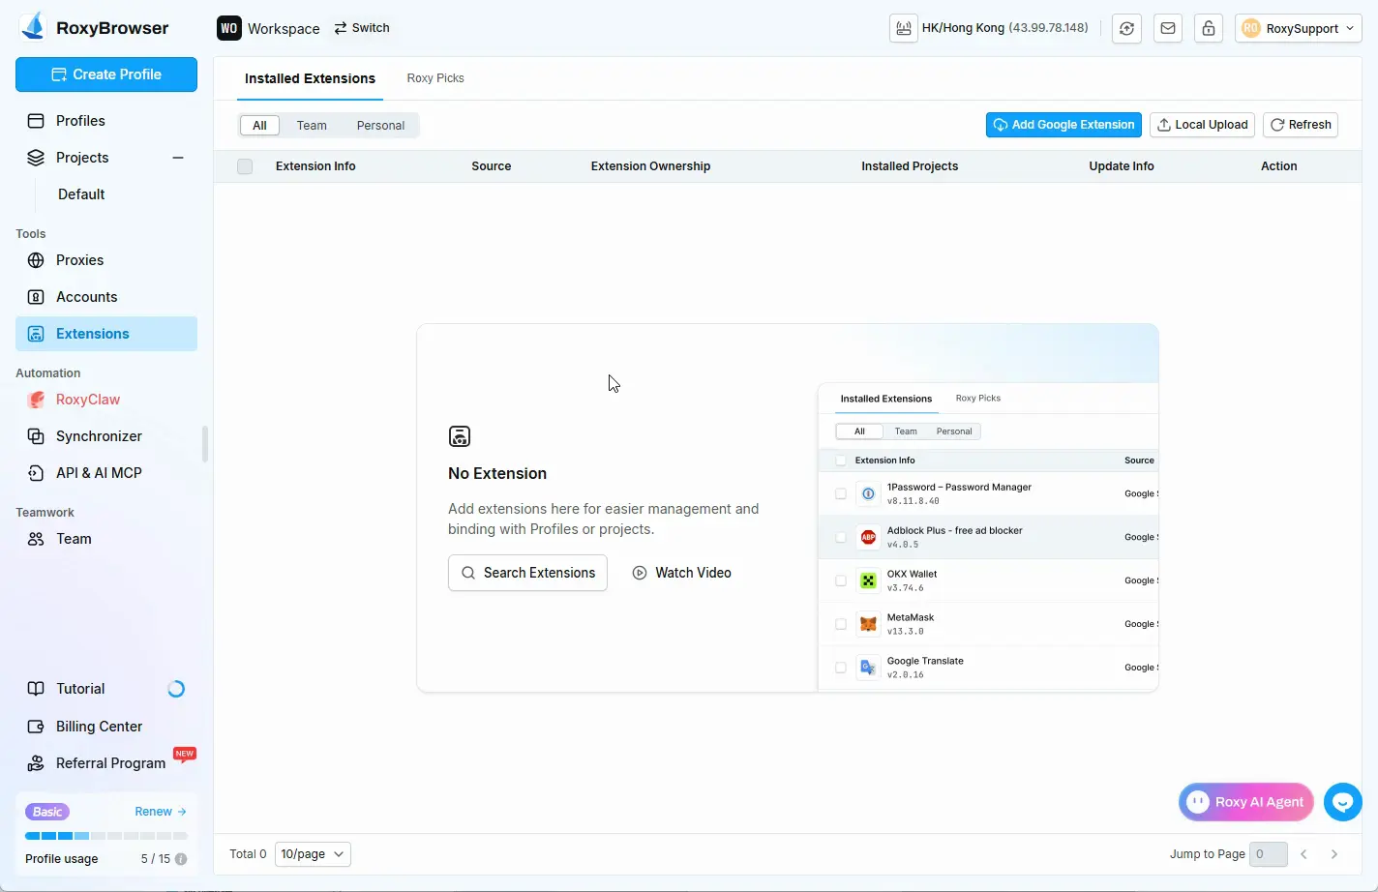
Task: Switch to Roxy Picks tab
Action: click(x=435, y=78)
